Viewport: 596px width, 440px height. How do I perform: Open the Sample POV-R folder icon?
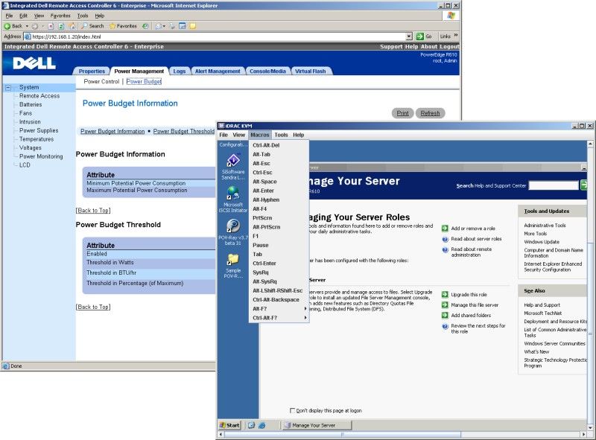pyautogui.click(x=233, y=265)
